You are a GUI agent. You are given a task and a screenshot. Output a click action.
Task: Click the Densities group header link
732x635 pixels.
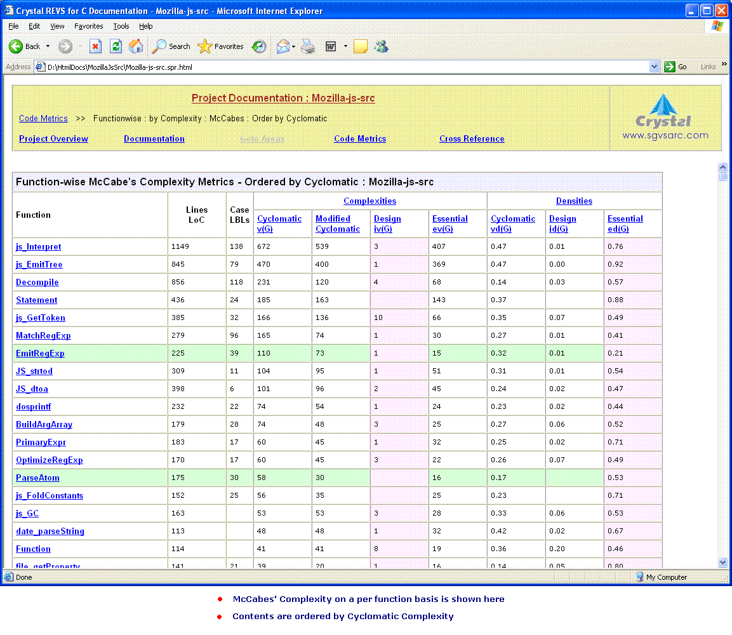pos(574,201)
